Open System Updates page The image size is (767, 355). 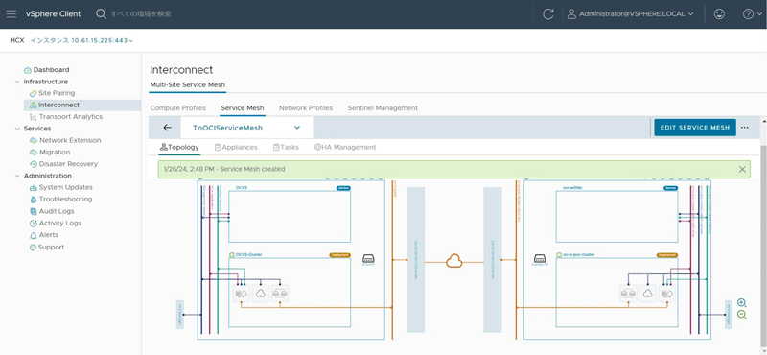(x=65, y=187)
